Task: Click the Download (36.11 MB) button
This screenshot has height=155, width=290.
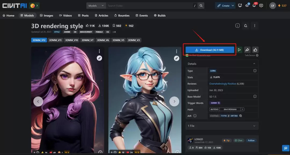Action: pos(210,50)
